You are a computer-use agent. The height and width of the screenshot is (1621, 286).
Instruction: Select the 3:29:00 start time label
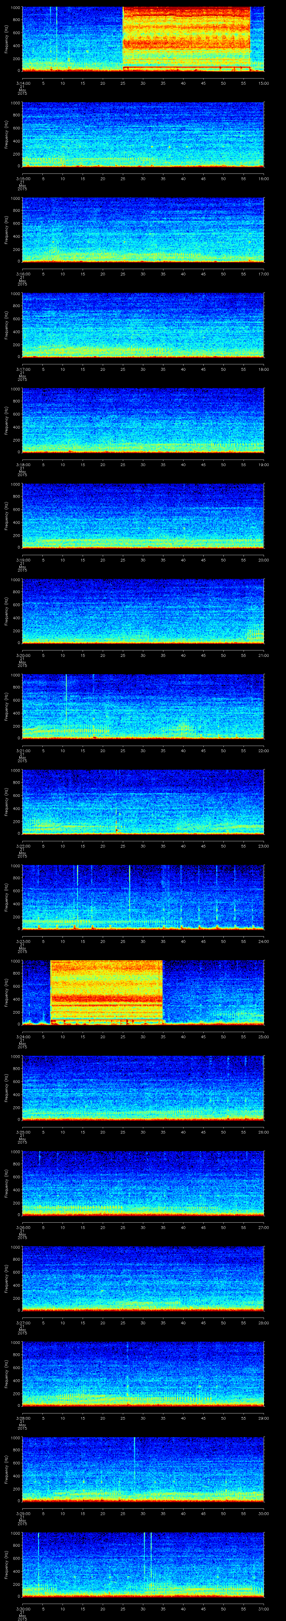(x=23, y=1513)
